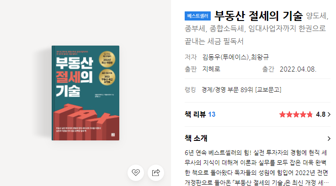Expand the 책 소개 chevron arrow
This screenshot has height=186, width=336.
[329, 139]
